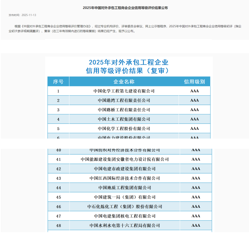249x233 pixels.
Task: Click the article title about 2025 credit ratings
Action: pyautogui.click(x=126, y=8)
